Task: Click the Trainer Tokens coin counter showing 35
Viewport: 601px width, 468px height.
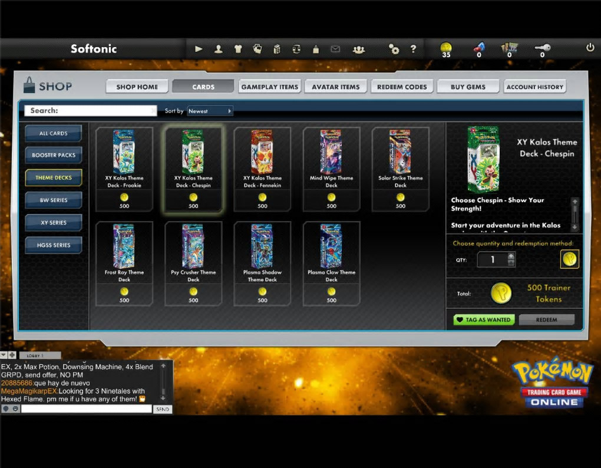Action: pos(446,50)
